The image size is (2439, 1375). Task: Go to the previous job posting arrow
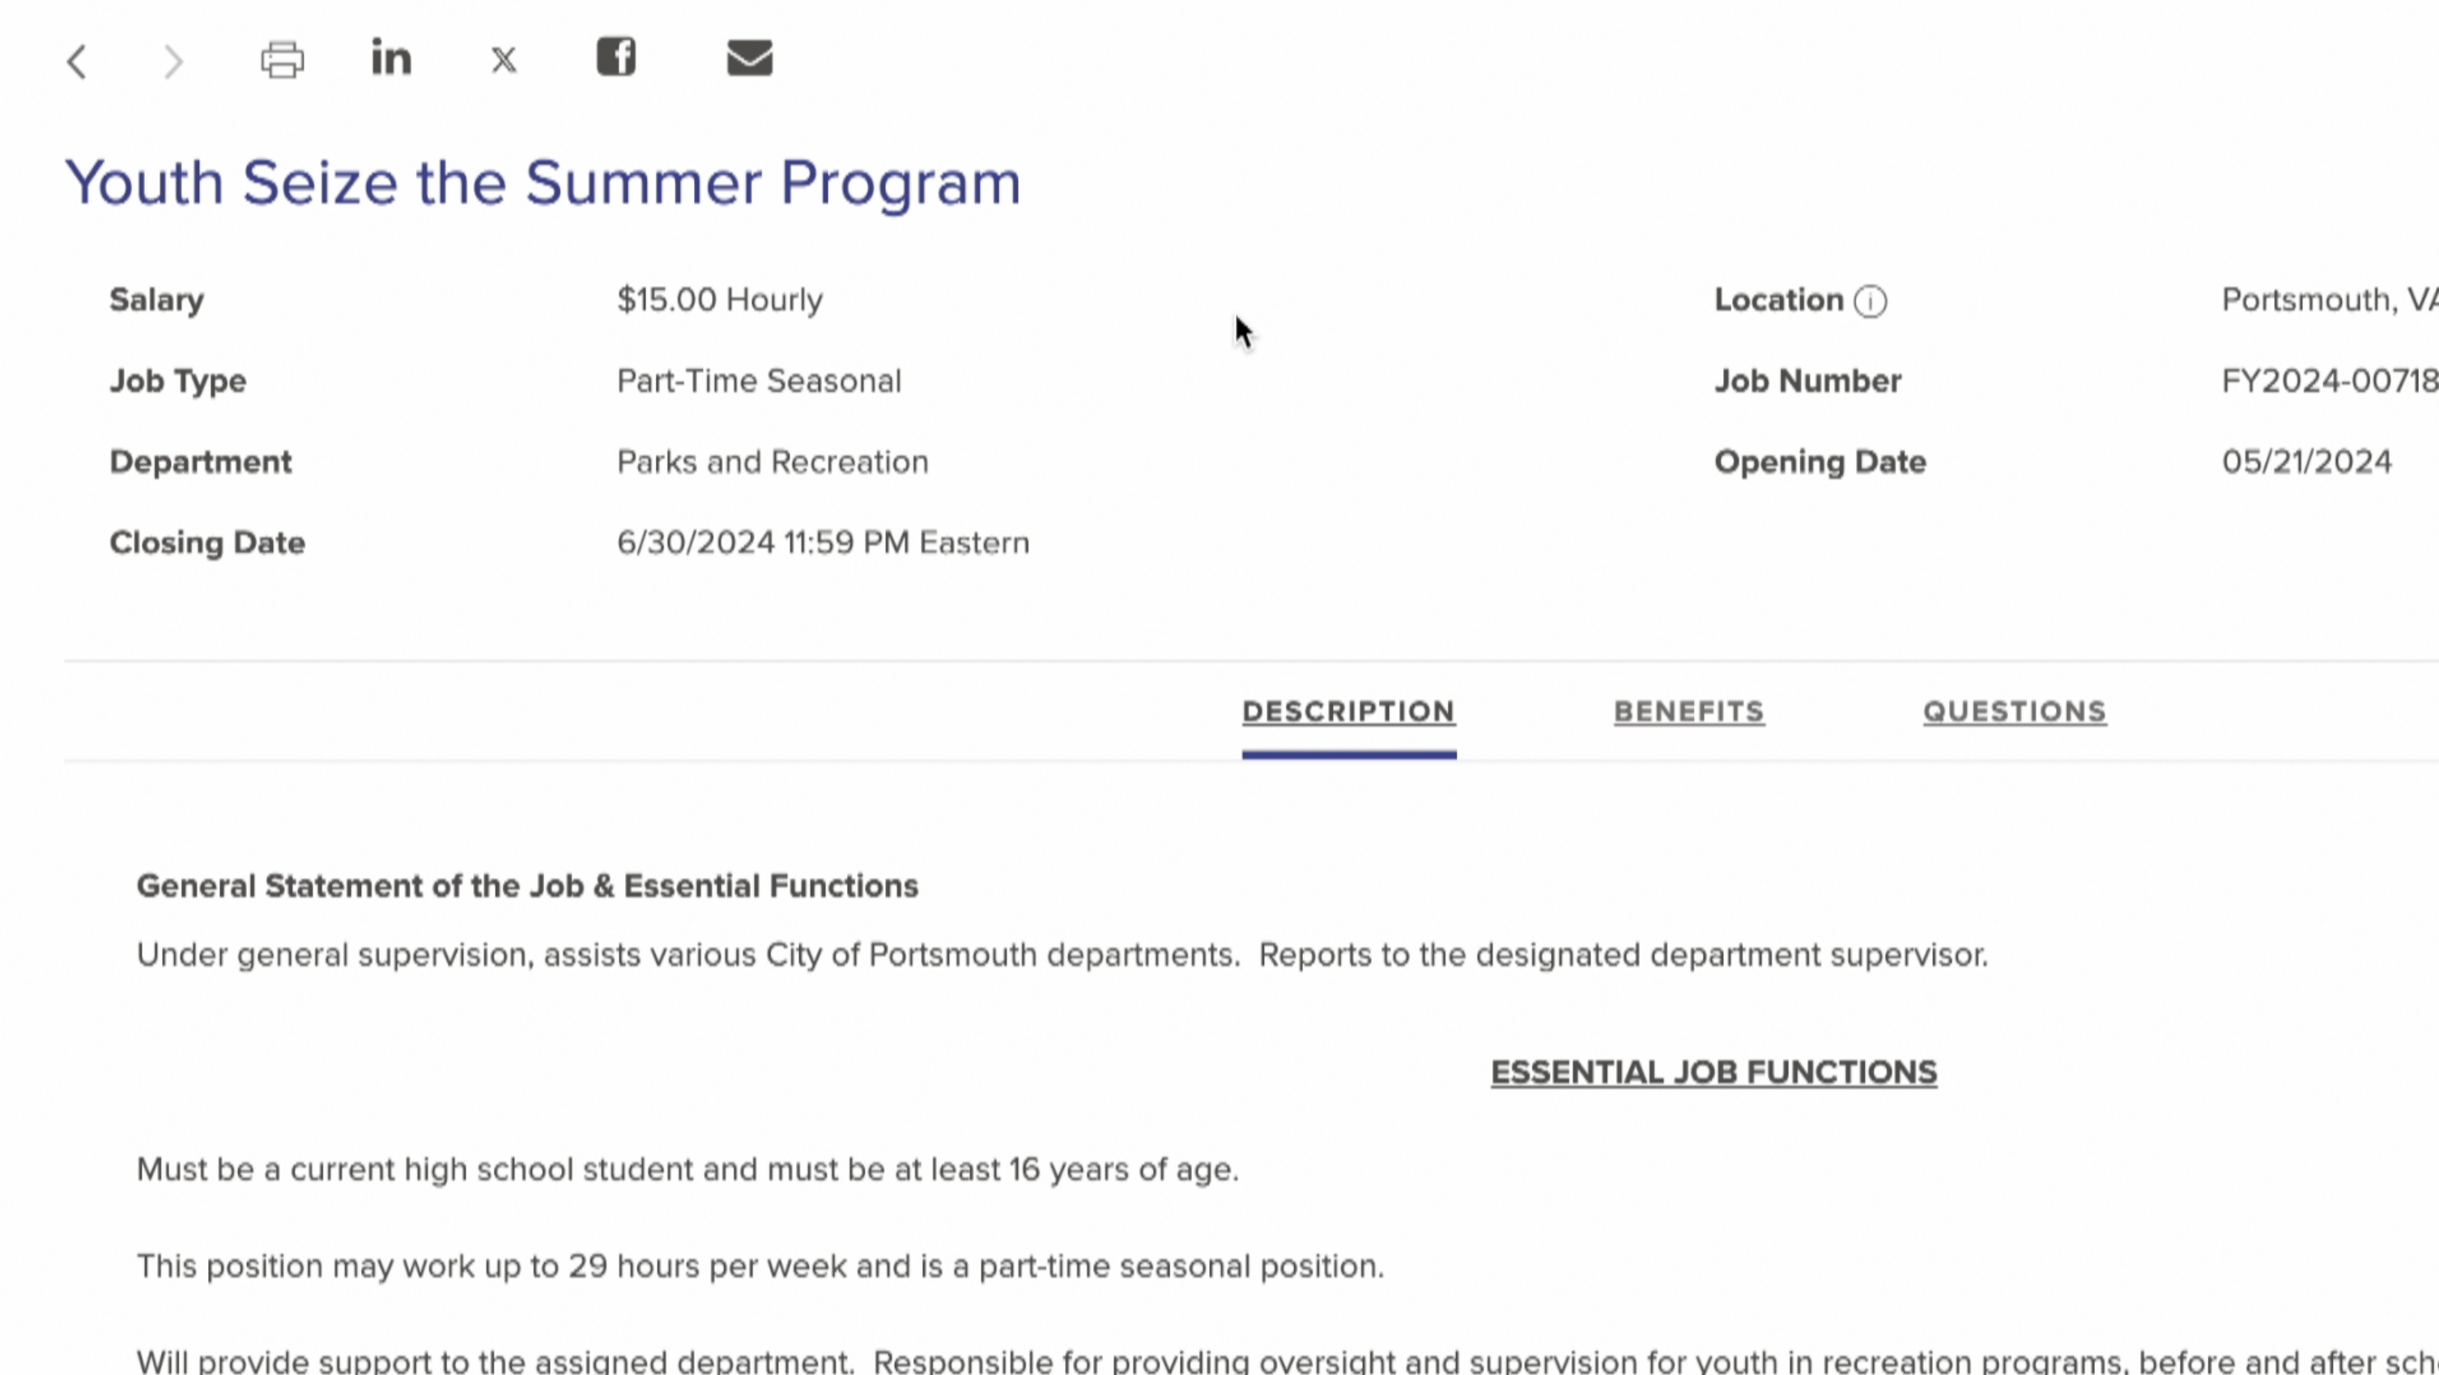point(78,62)
